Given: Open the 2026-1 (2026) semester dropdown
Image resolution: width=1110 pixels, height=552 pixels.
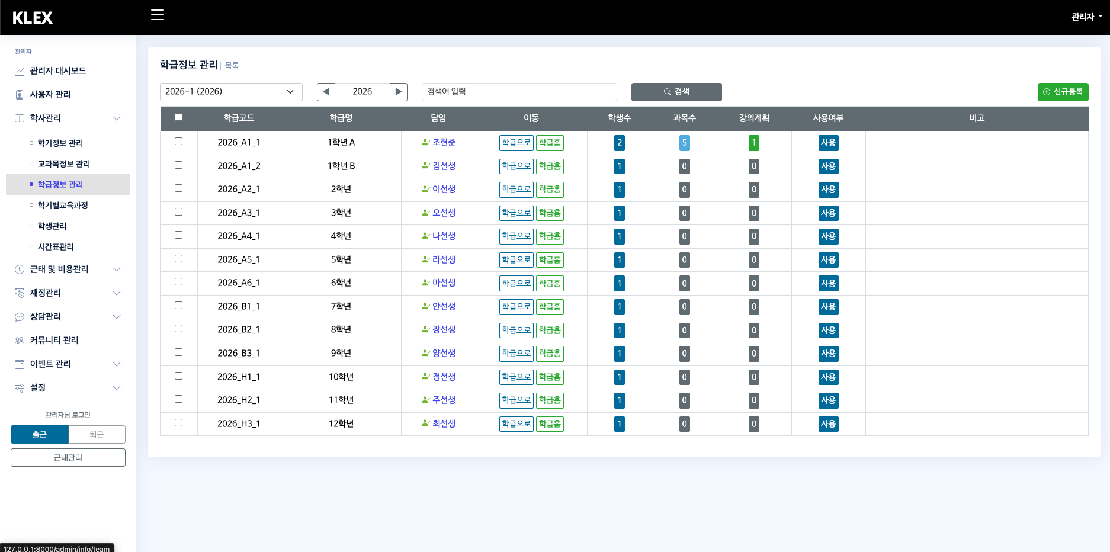Looking at the screenshot, I should (x=231, y=92).
